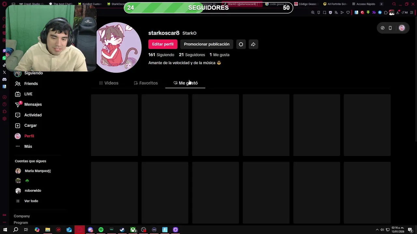
Task: Click the send flow arrow toolbar icon
Action: point(342,12)
